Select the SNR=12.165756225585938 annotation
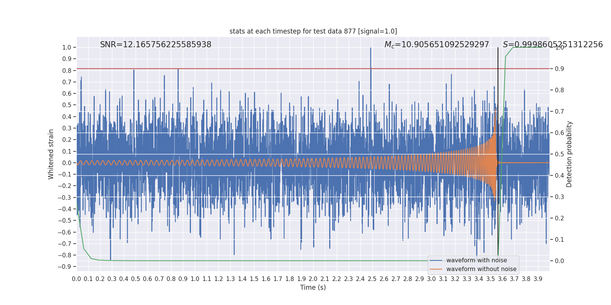This screenshot has height=305, width=611. [x=156, y=45]
